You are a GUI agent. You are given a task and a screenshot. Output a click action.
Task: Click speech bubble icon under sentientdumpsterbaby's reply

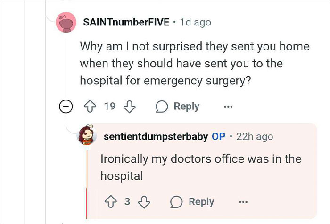tap(176, 202)
